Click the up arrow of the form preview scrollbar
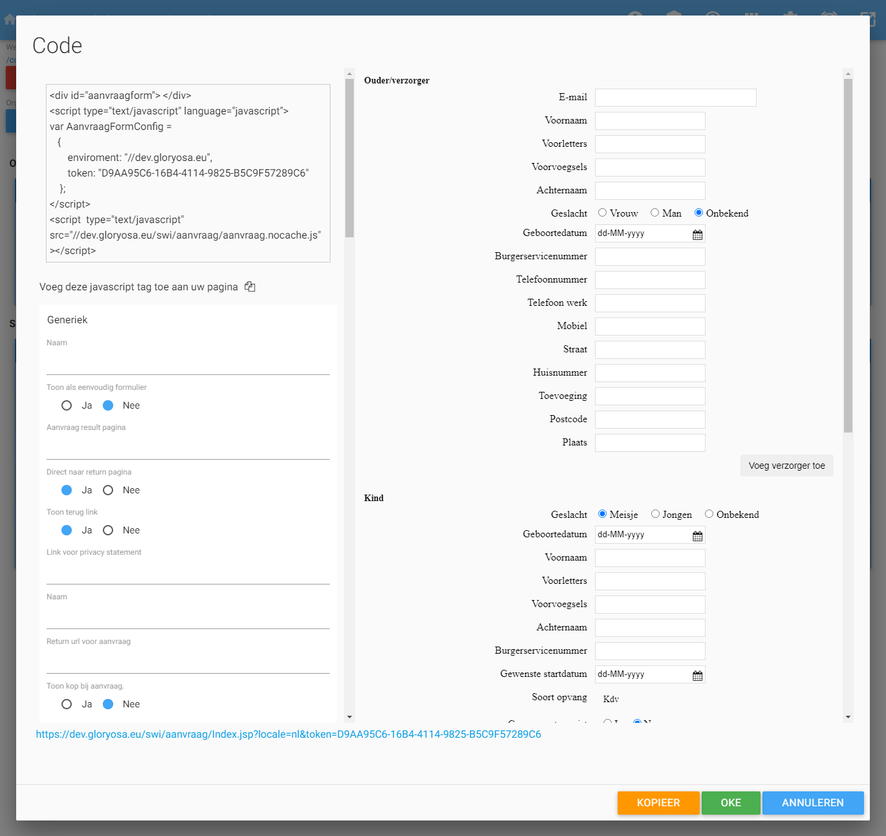Image resolution: width=886 pixels, height=836 pixels. point(848,74)
